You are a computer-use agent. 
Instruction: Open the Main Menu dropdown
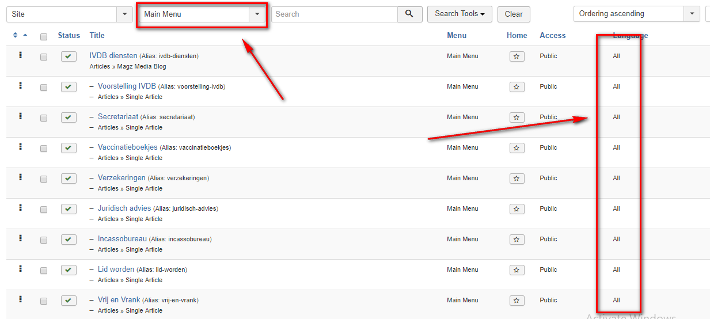201,14
